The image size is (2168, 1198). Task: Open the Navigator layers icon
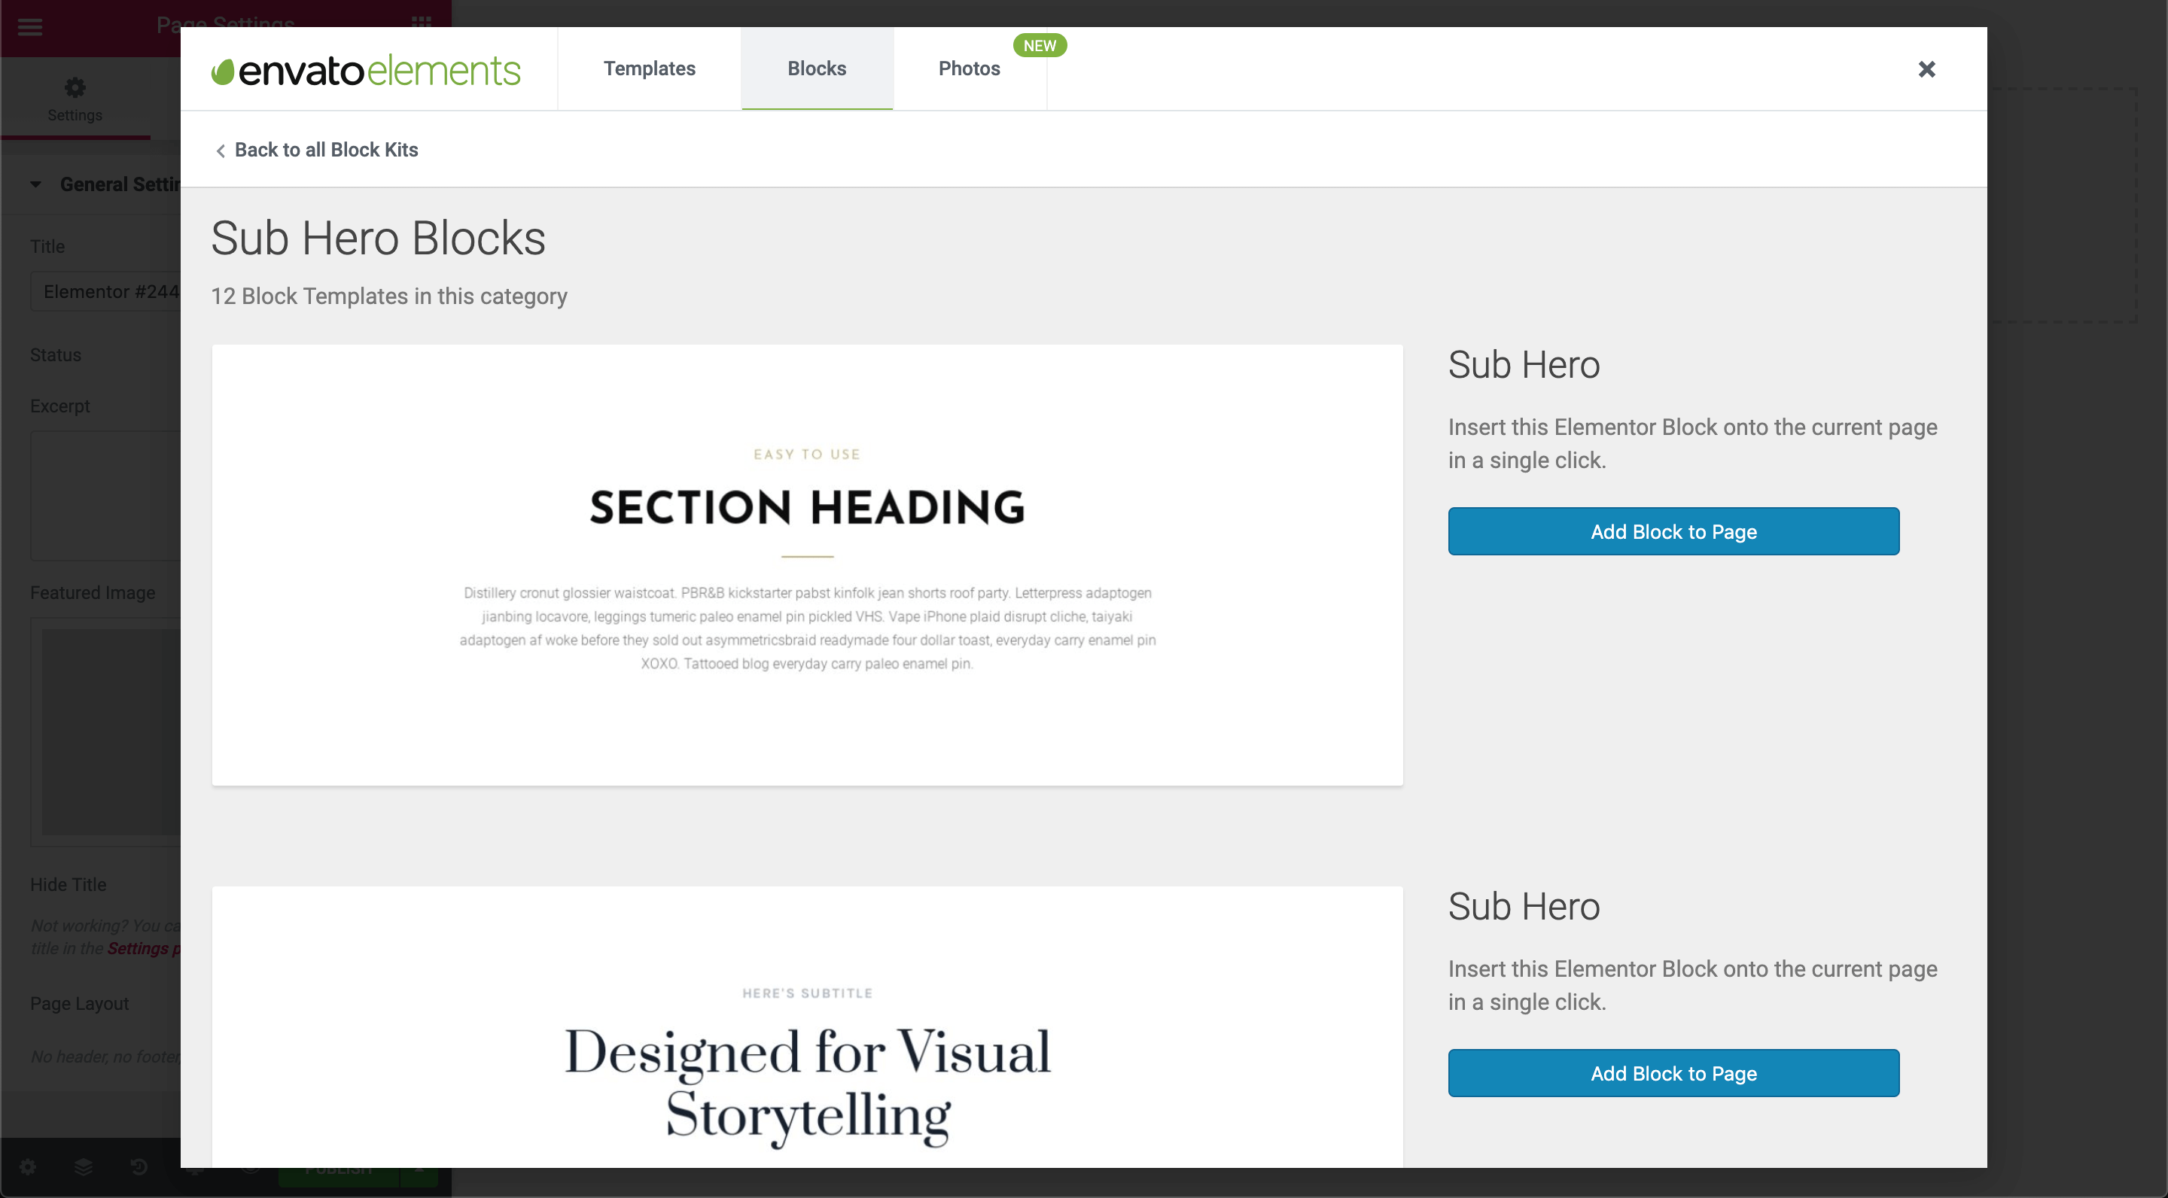[x=84, y=1167]
